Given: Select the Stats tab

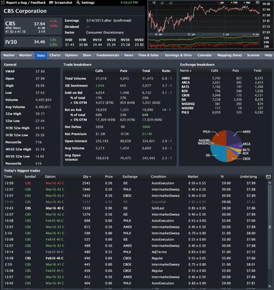Looking at the screenshot, I should (x=41, y=55).
